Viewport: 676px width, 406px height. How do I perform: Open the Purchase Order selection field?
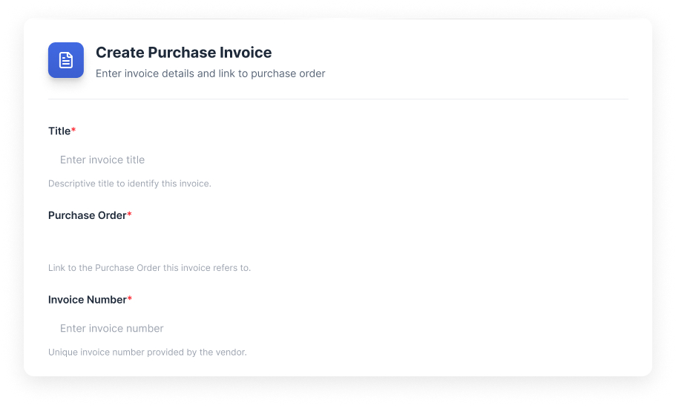point(338,243)
